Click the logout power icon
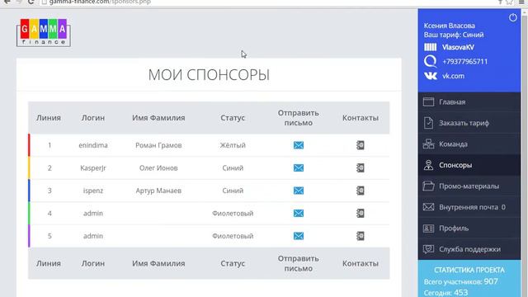 coord(512,17)
